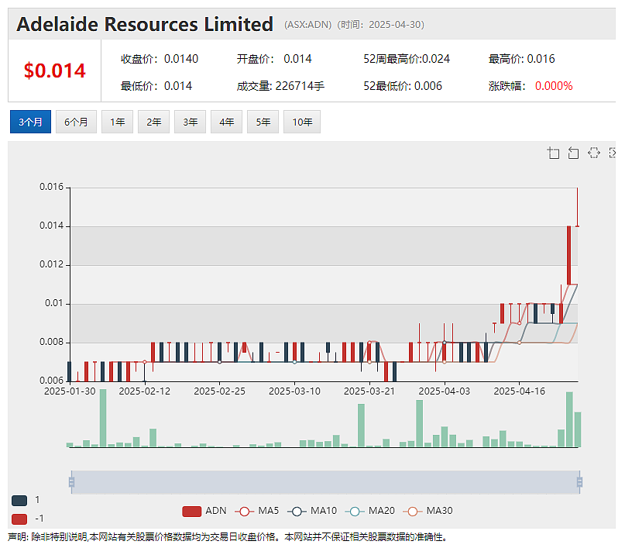Choose the 4年 range tab
The image size is (625, 548).
226,122
